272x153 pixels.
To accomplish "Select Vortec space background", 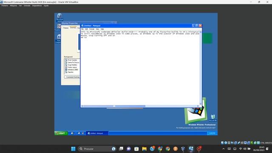I will click(x=72, y=67).
